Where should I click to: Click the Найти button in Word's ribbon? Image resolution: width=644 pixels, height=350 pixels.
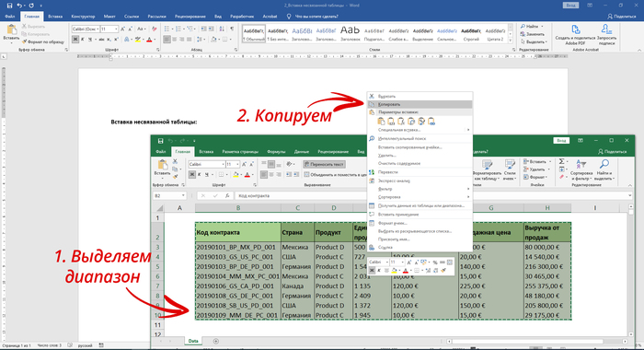coord(532,27)
